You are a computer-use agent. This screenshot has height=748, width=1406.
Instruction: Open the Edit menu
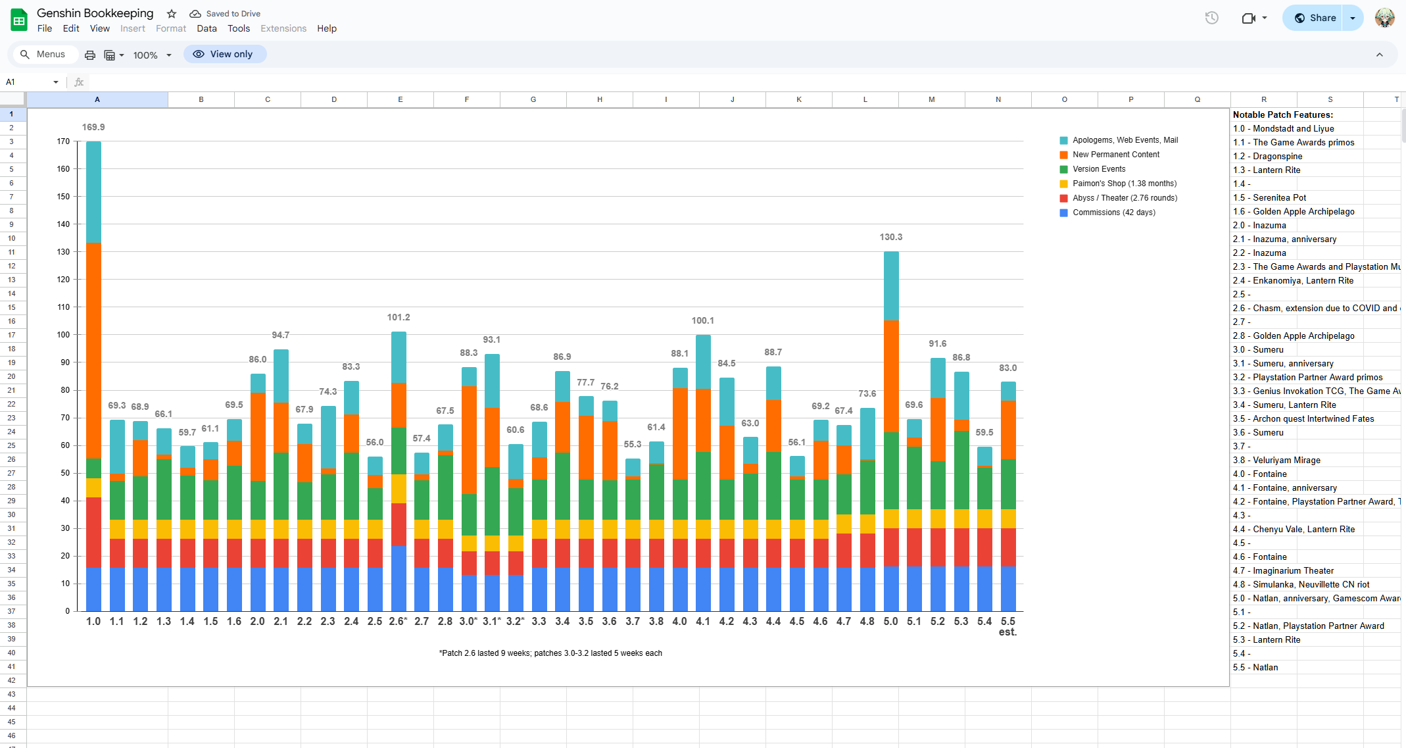71,29
